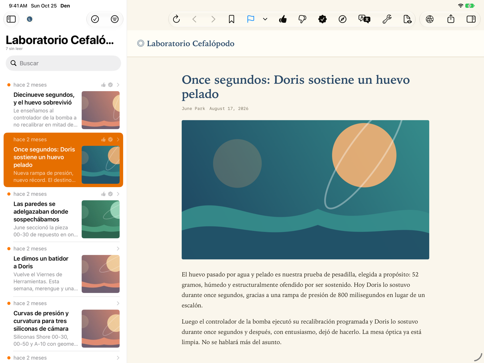The height and width of the screenshot is (363, 484).
Task: Share this article
Action: tap(451, 19)
